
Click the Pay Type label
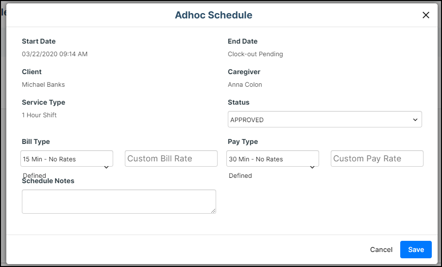point(243,142)
